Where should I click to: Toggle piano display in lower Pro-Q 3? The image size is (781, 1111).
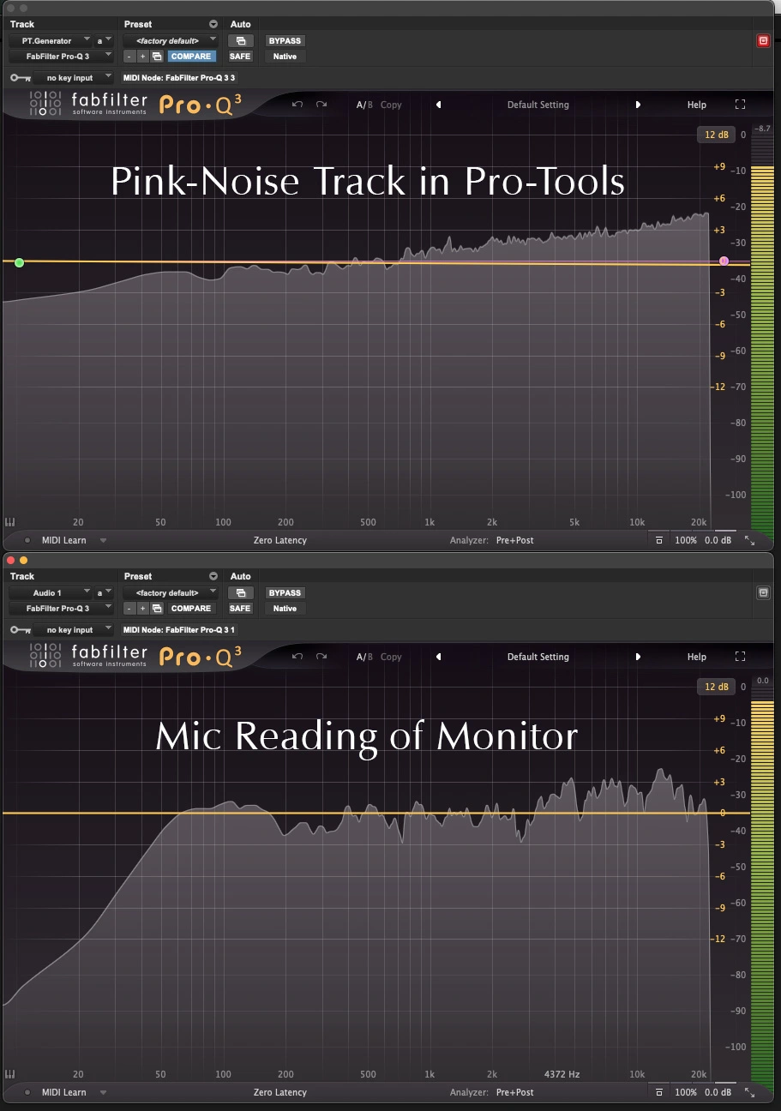(x=10, y=1074)
